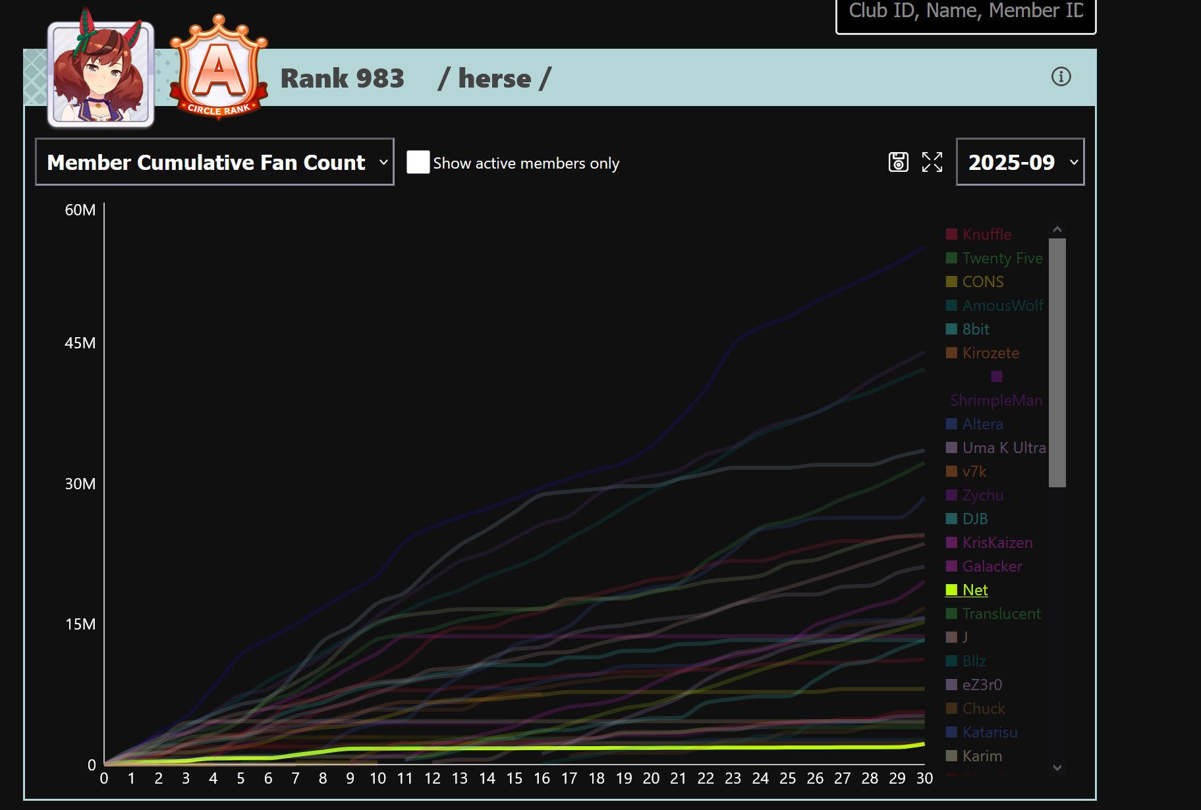Toggle the 8bit series in the legend
The image size is (1201, 810).
(x=968, y=329)
